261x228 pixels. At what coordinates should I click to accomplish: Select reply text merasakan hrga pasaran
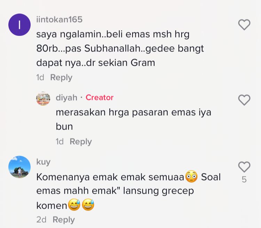[134, 119]
